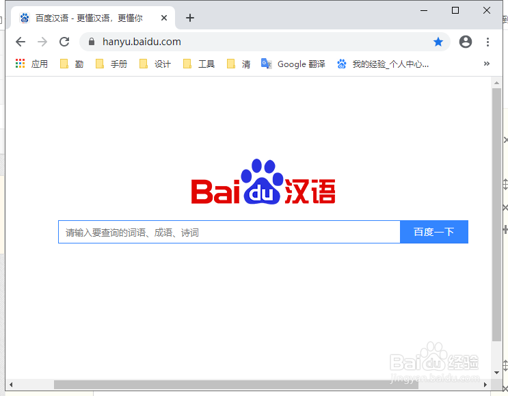Click the vertical scrollbar down arrow

(496, 373)
